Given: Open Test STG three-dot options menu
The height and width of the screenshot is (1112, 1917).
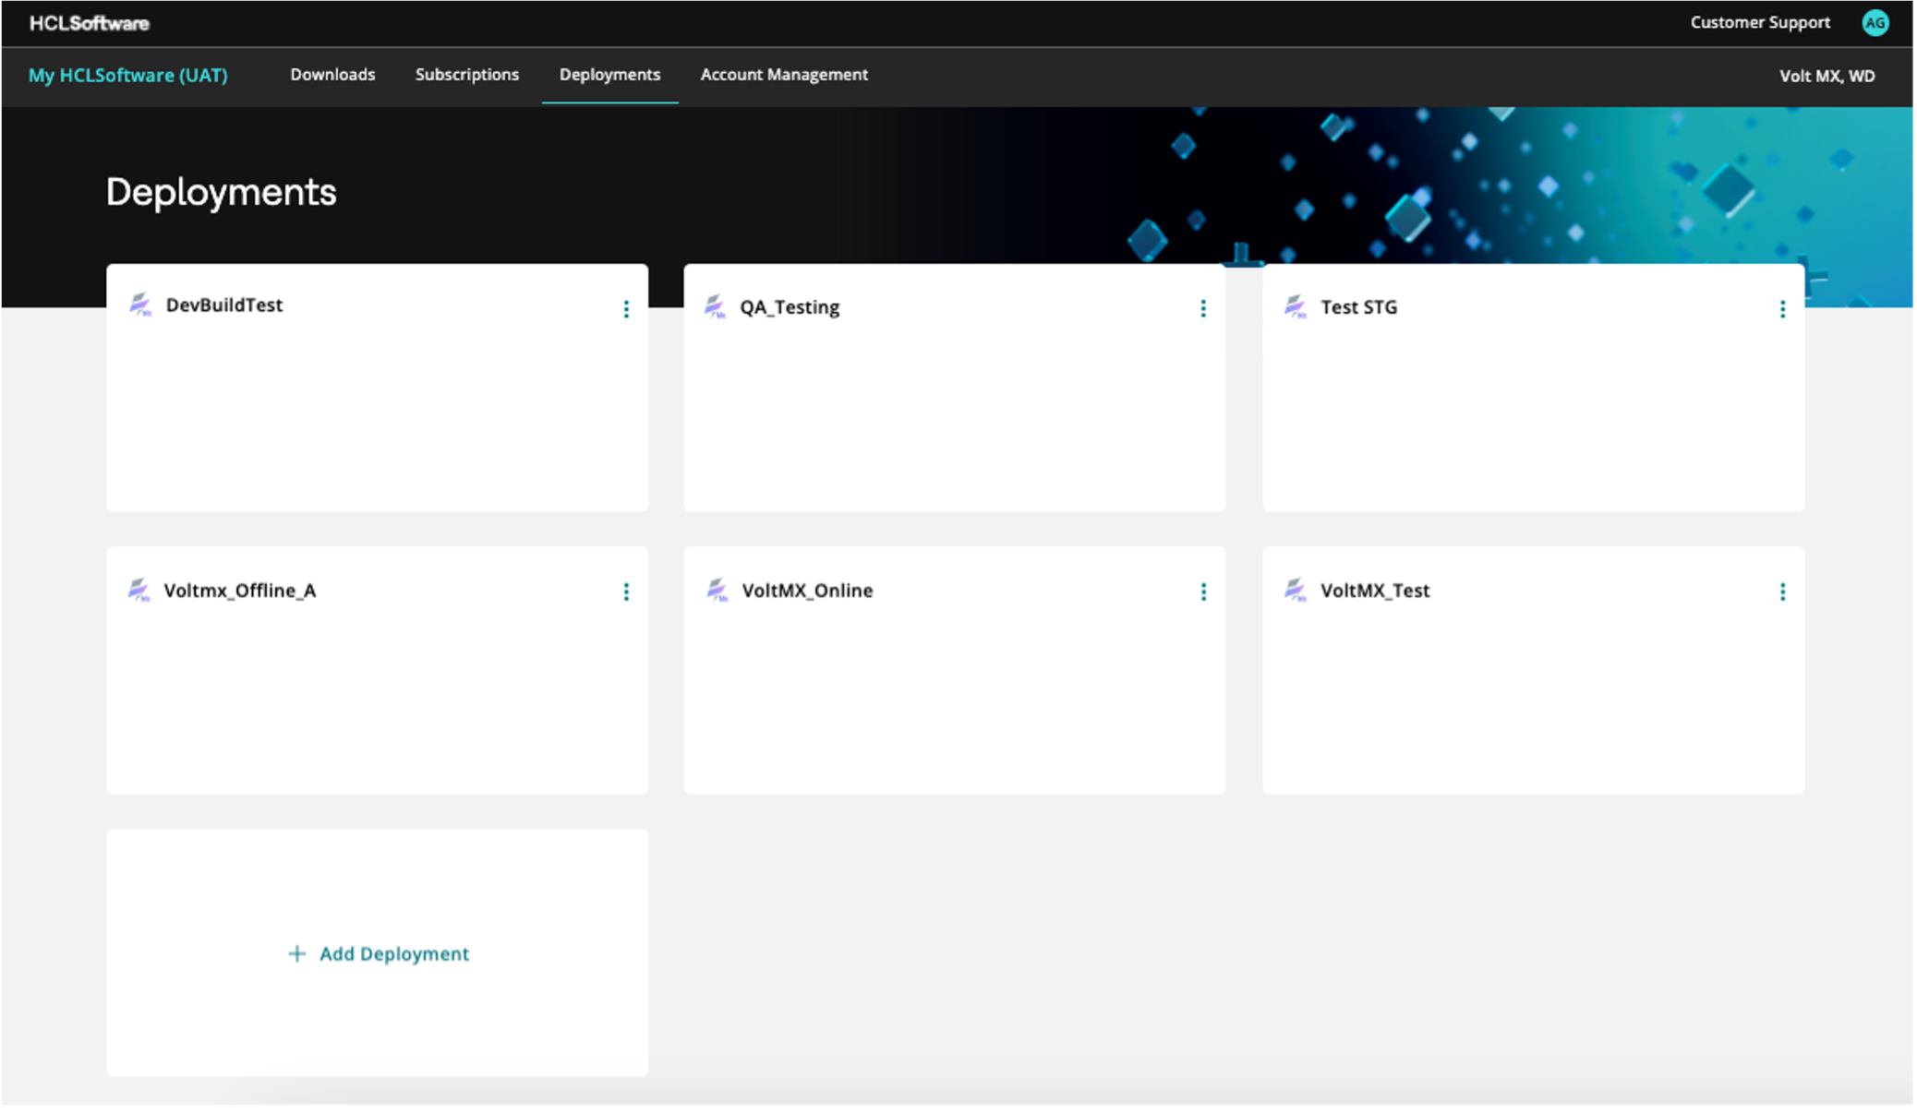Looking at the screenshot, I should click(x=1782, y=309).
